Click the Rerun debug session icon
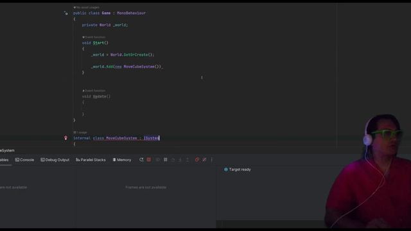Screen dimensions: 411x231 pyautogui.click(x=141, y=160)
